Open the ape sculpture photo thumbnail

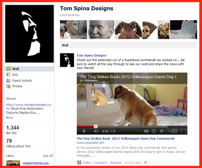pyautogui.click(x=74, y=29)
